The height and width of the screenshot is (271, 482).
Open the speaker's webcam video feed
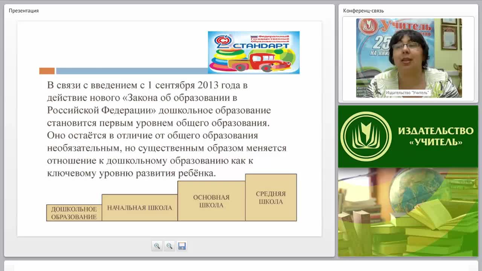409,58
